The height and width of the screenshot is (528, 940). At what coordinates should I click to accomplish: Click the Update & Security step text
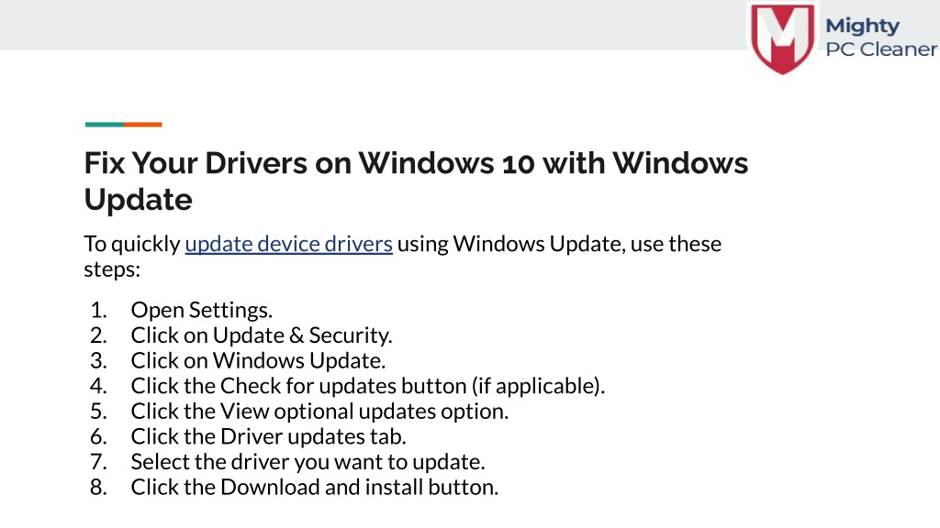tap(262, 335)
